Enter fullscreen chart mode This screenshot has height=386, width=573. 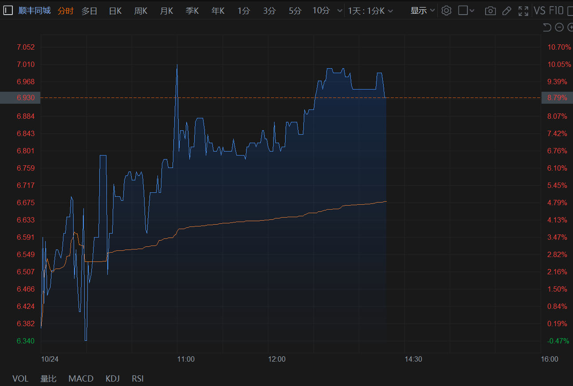pyautogui.click(x=523, y=11)
